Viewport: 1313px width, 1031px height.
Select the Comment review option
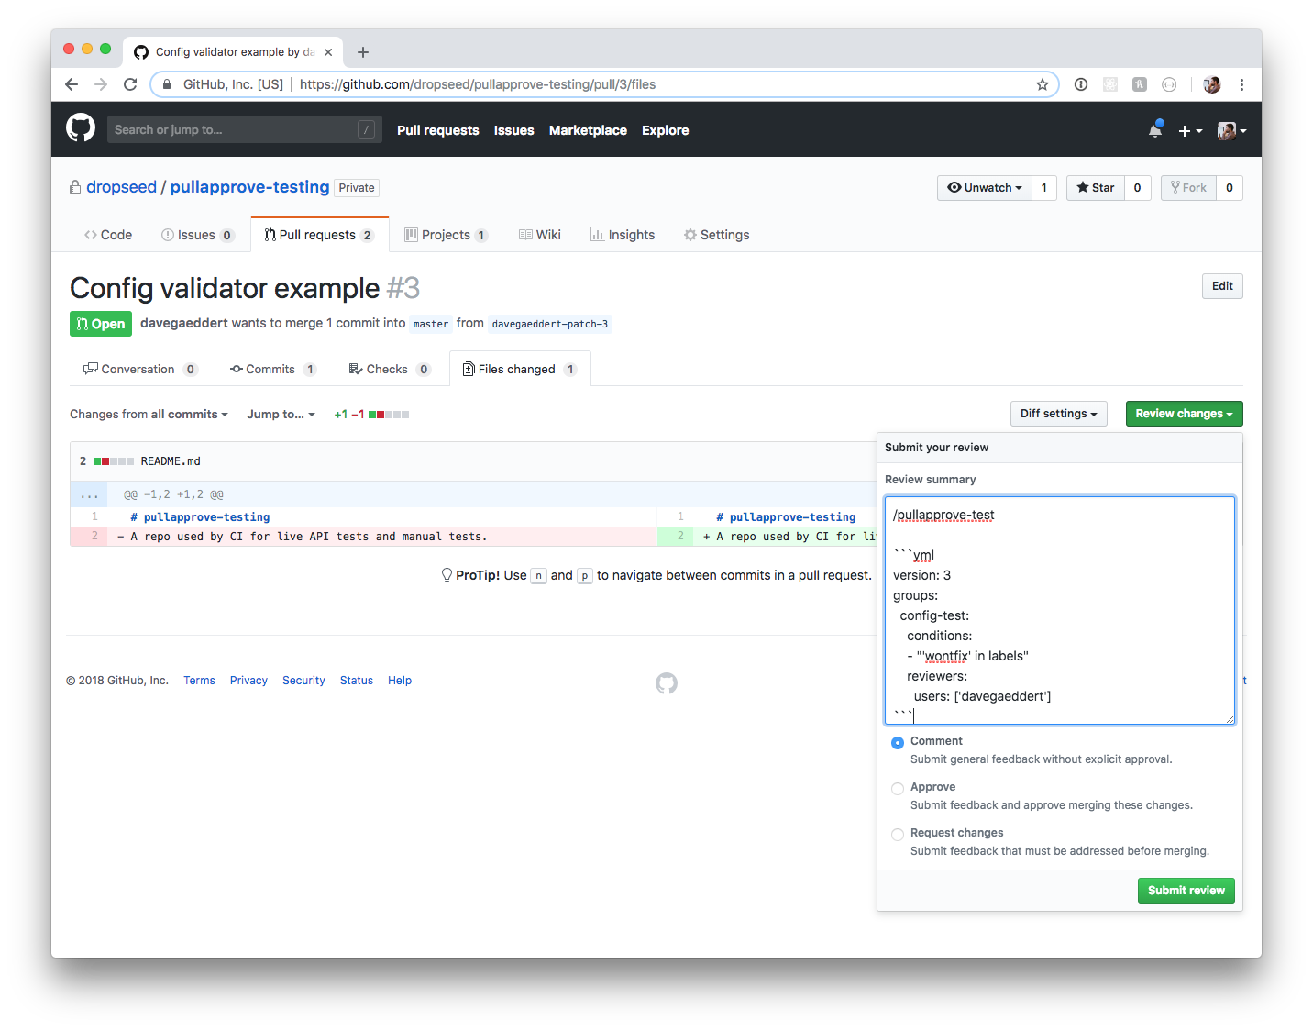tap(897, 742)
